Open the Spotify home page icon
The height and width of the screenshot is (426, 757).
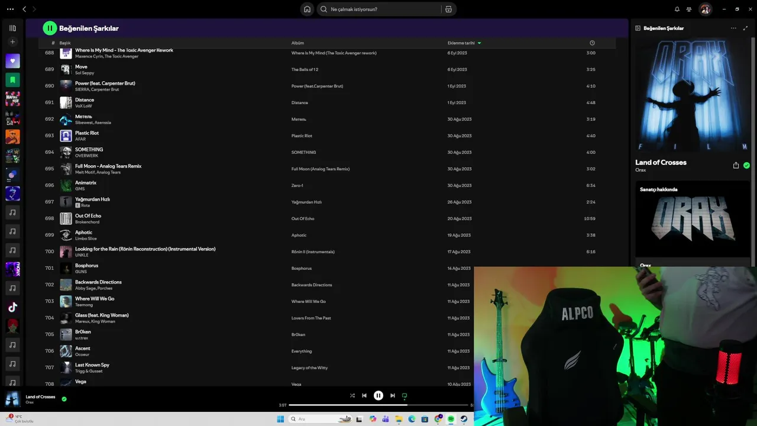[x=307, y=9]
